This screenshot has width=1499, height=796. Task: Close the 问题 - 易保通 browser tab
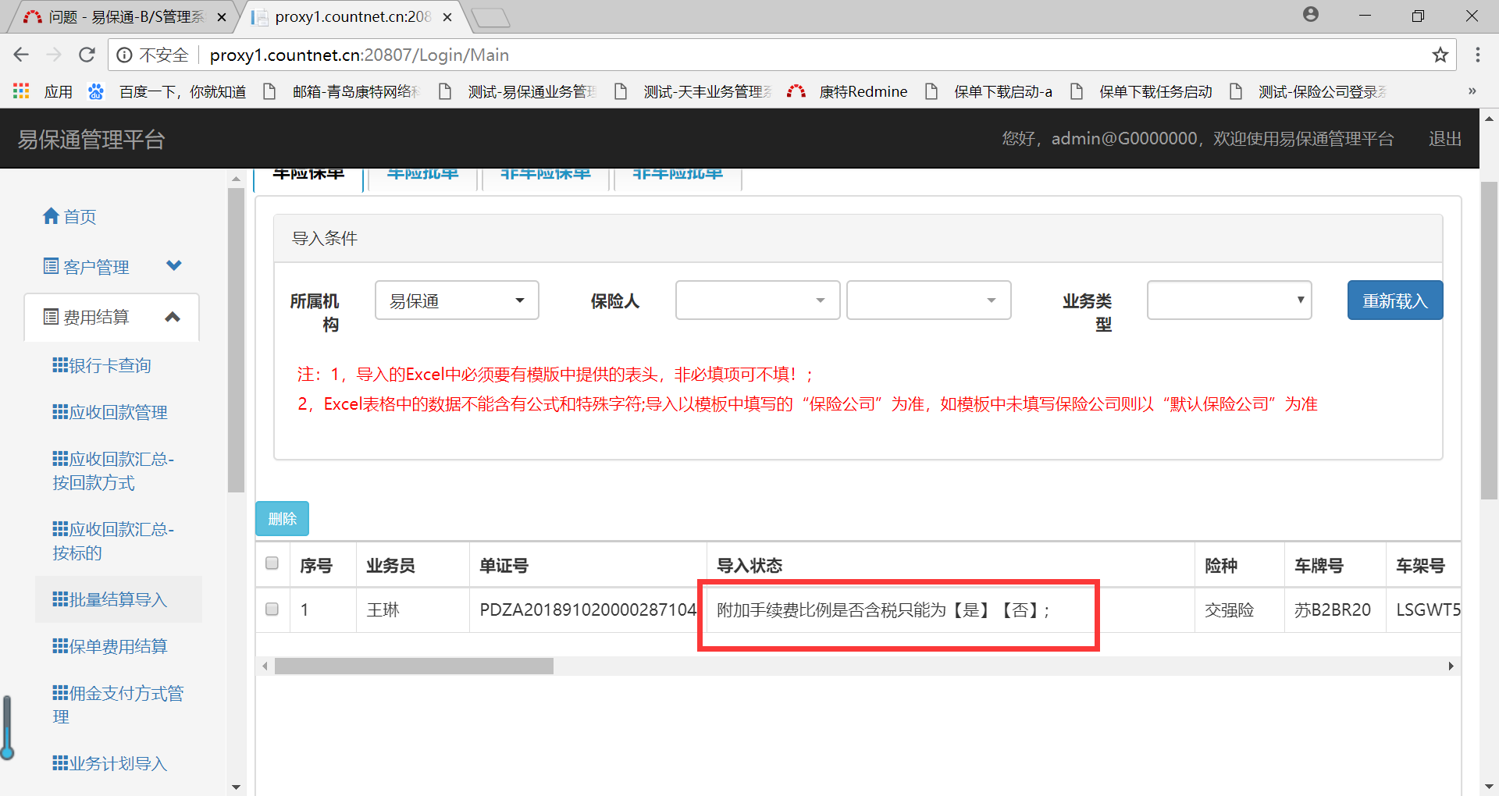click(222, 17)
